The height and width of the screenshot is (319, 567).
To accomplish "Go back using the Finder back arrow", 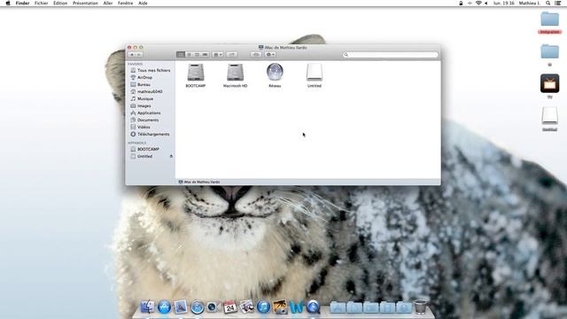I will coord(132,55).
